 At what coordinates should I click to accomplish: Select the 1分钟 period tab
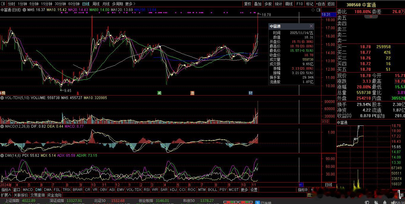point(22,4)
